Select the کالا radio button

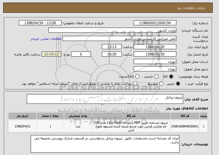tap(171, 77)
